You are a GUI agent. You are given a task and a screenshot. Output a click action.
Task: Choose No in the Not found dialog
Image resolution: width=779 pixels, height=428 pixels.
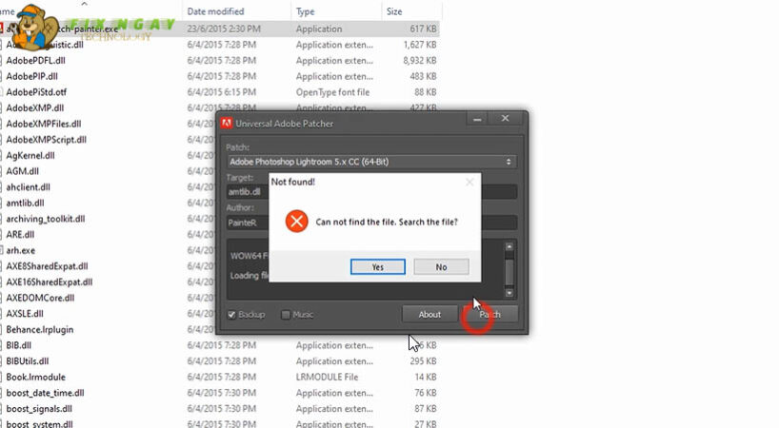click(x=441, y=267)
